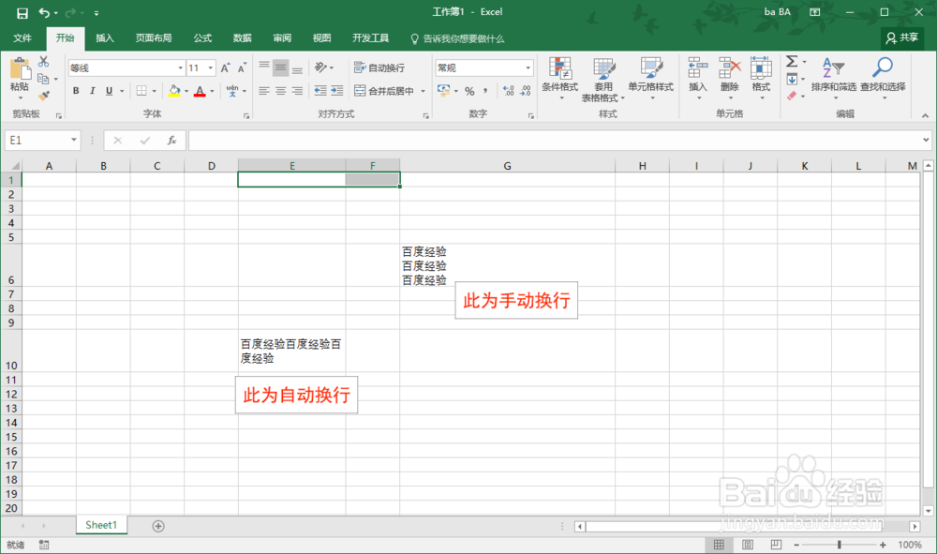Toggle Wrap Text (自动换行) in the ribbon
937x554 pixels.
382,67
